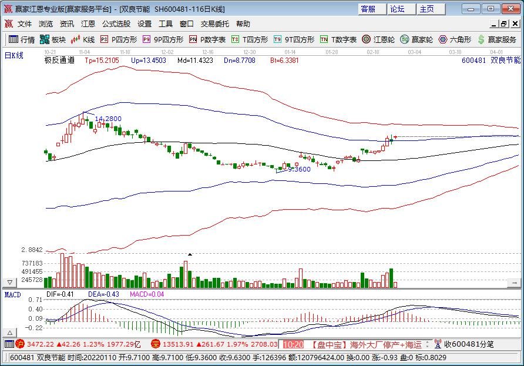Switch to K线 candlestick chart icon
Image resolution: width=524 pixels, height=366 pixels.
coord(83,39)
